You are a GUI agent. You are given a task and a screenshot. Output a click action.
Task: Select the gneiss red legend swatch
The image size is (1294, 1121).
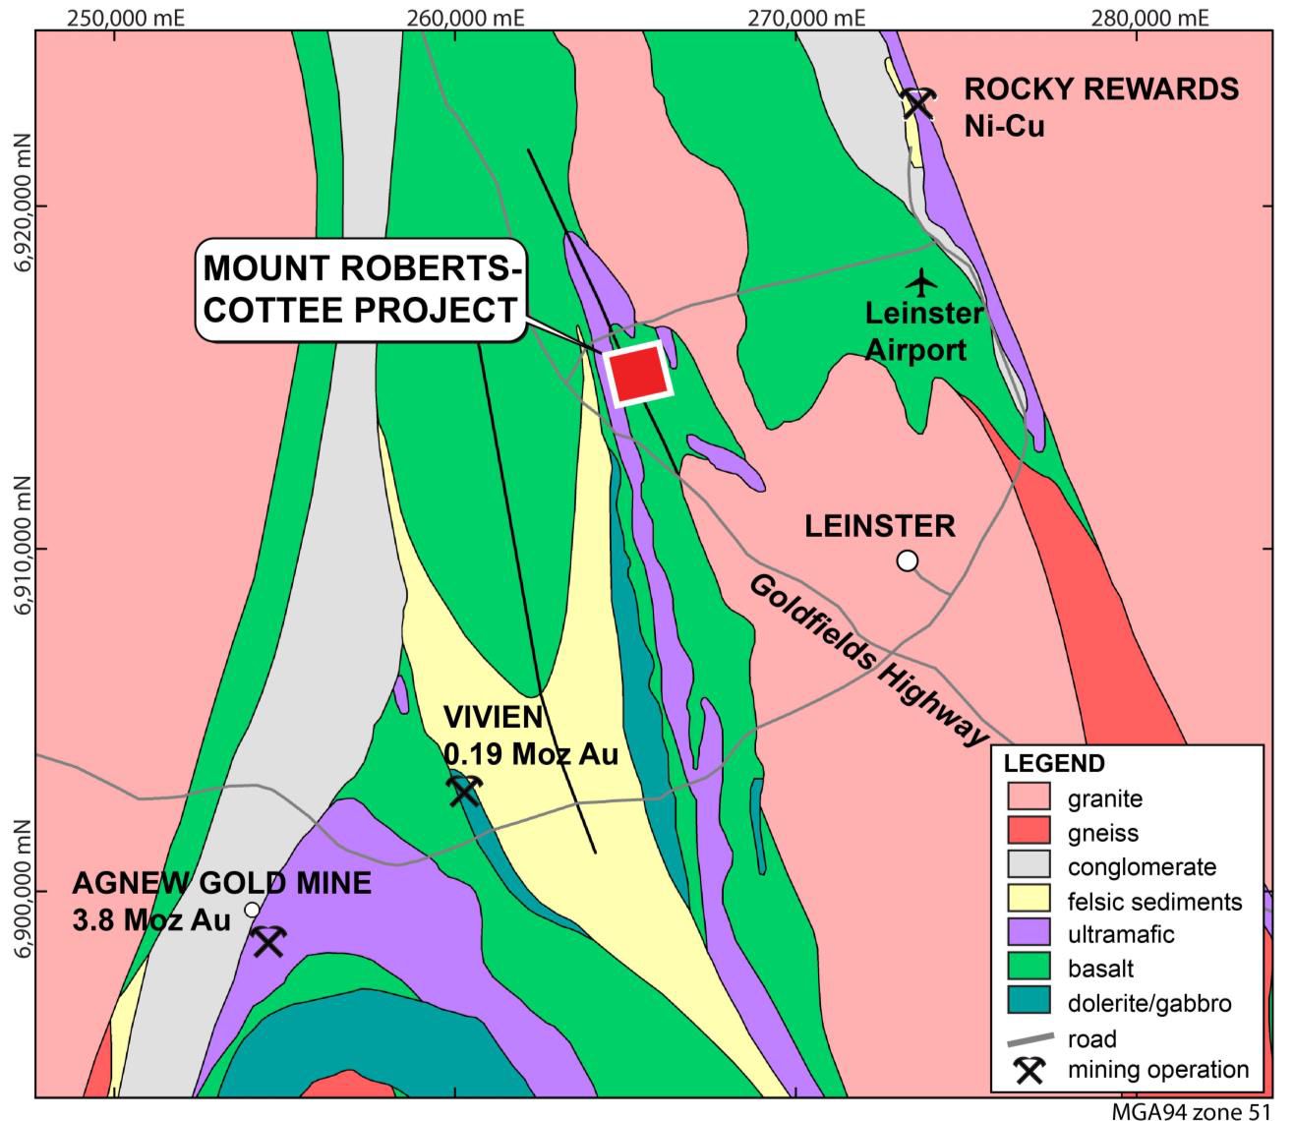(1029, 832)
